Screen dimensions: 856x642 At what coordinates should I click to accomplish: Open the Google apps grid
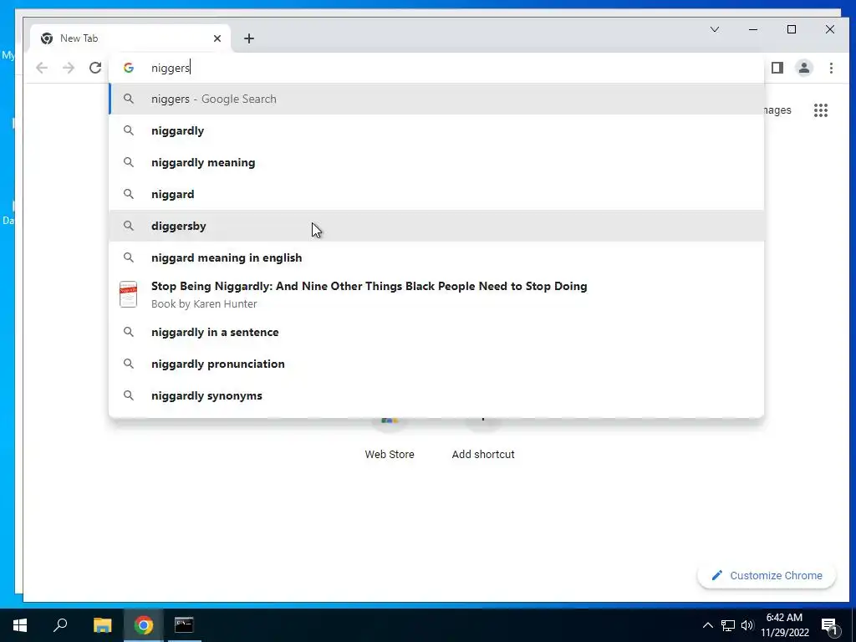[821, 110]
